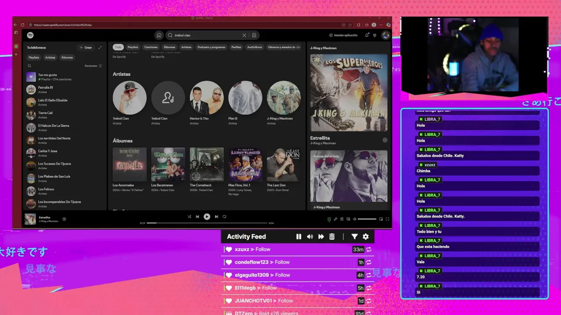Open the mini player
Viewport: 561px width, 315px height.
pos(381,219)
